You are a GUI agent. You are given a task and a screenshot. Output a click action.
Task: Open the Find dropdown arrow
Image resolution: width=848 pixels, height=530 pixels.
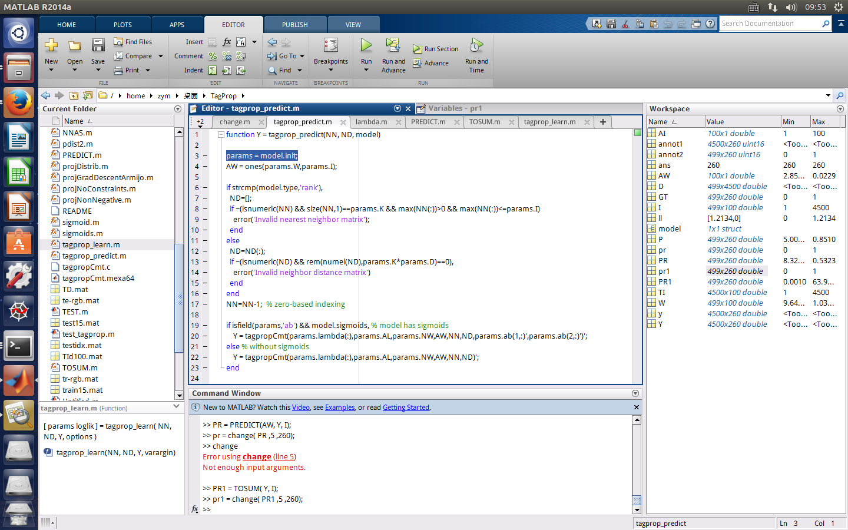pos(299,70)
